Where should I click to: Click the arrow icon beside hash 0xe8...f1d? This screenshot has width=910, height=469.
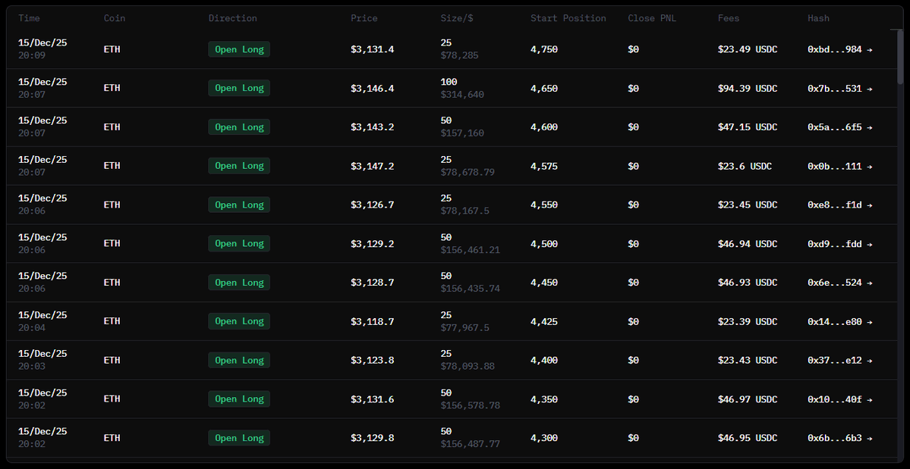869,205
